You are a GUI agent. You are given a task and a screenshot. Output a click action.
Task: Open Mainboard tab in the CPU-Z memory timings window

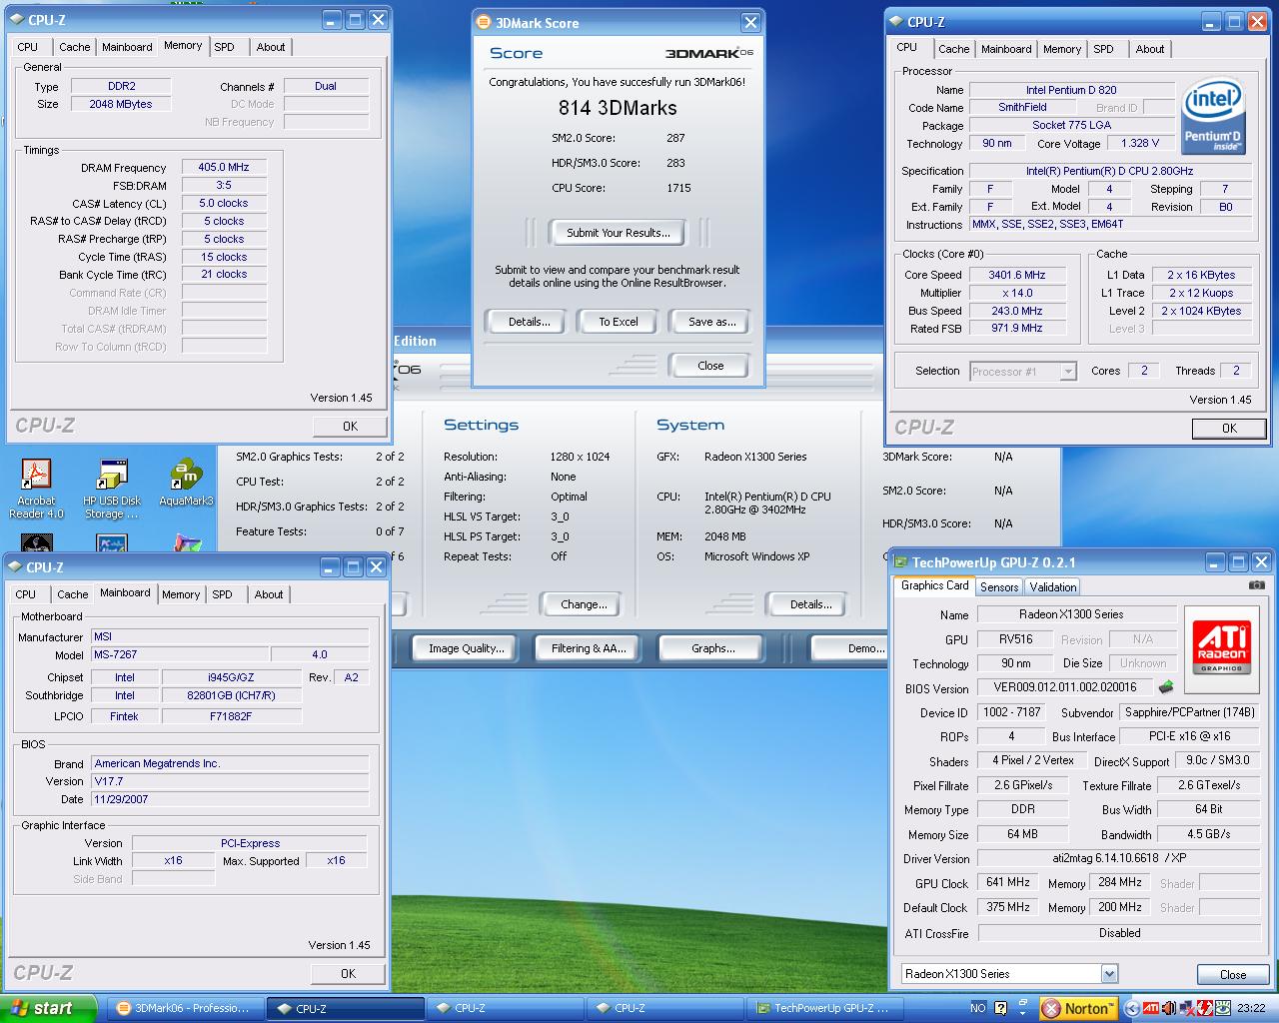coord(127,47)
